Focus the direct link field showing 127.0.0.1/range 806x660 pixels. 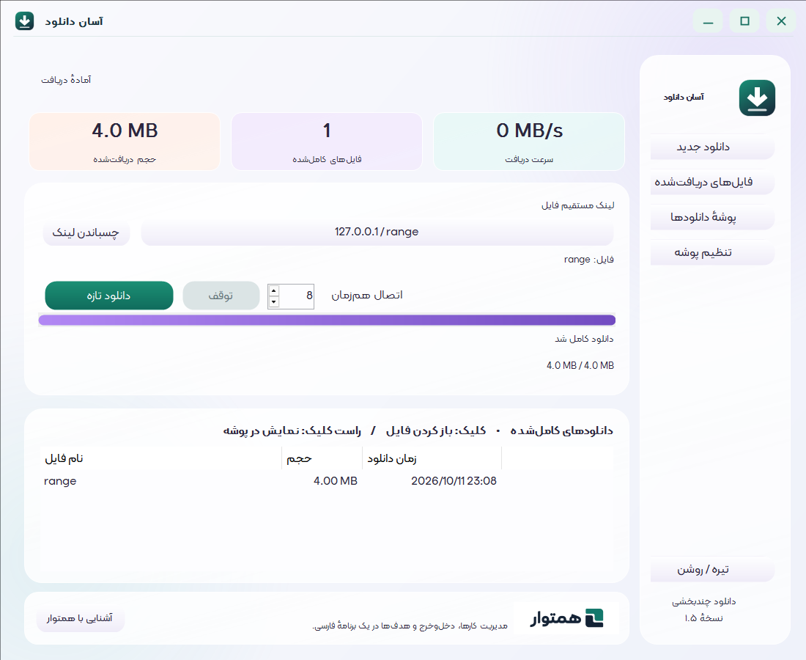coord(377,232)
